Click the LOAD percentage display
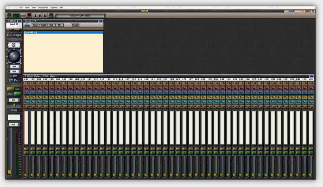 (17, 16)
